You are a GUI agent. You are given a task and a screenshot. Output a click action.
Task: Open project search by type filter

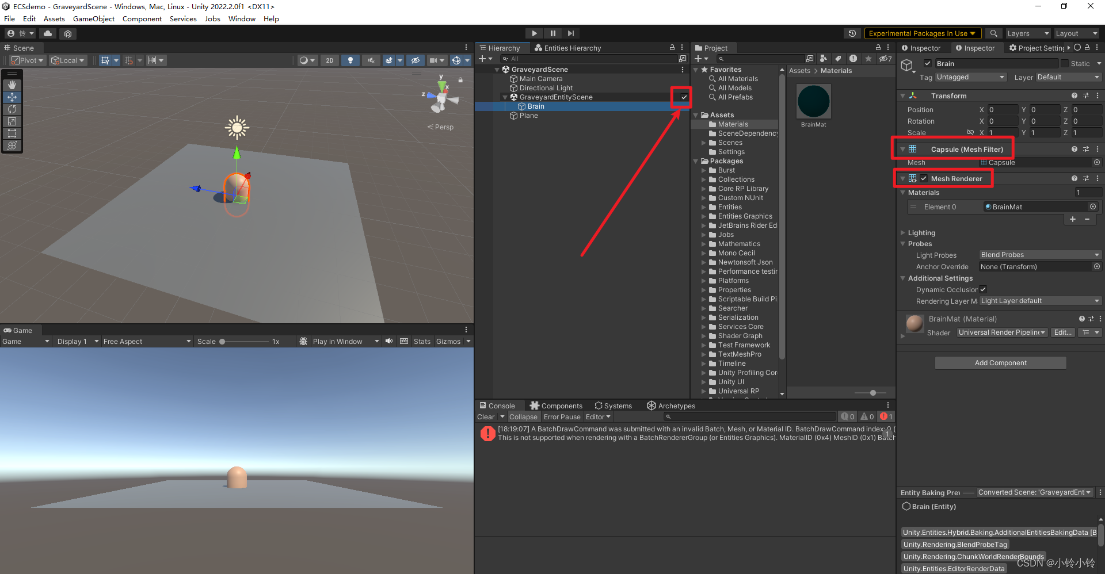(x=824, y=59)
